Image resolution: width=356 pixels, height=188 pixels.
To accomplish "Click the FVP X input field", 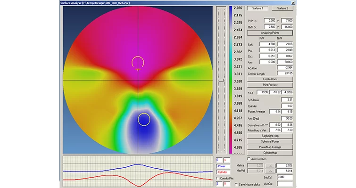I will coord(270,21).
